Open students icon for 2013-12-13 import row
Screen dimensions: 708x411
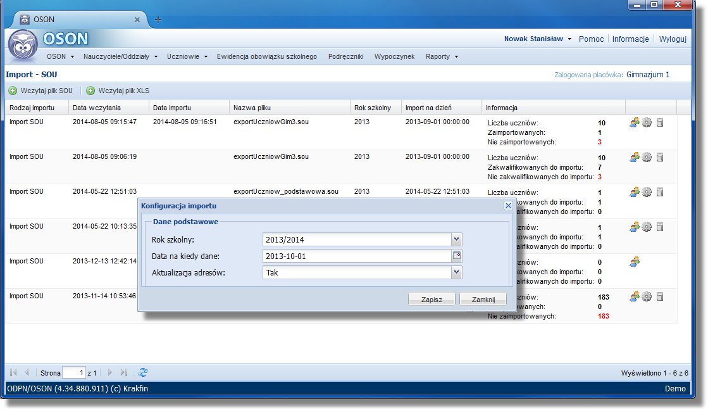click(x=635, y=262)
